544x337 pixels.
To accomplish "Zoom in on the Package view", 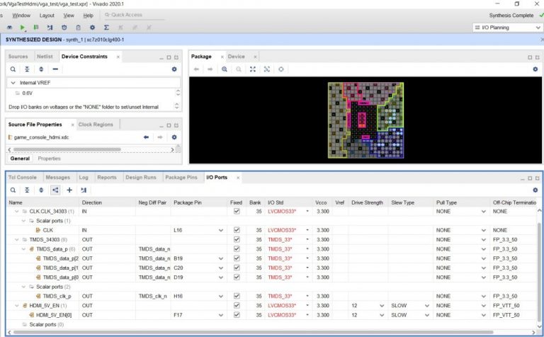I will click(225, 69).
